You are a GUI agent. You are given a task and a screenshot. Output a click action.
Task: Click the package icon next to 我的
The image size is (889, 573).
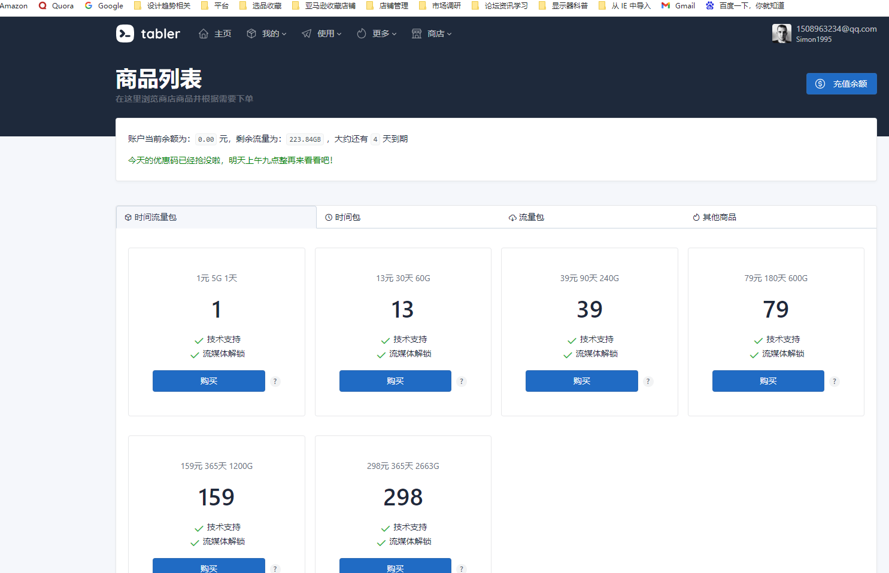[x=251, y=33]
